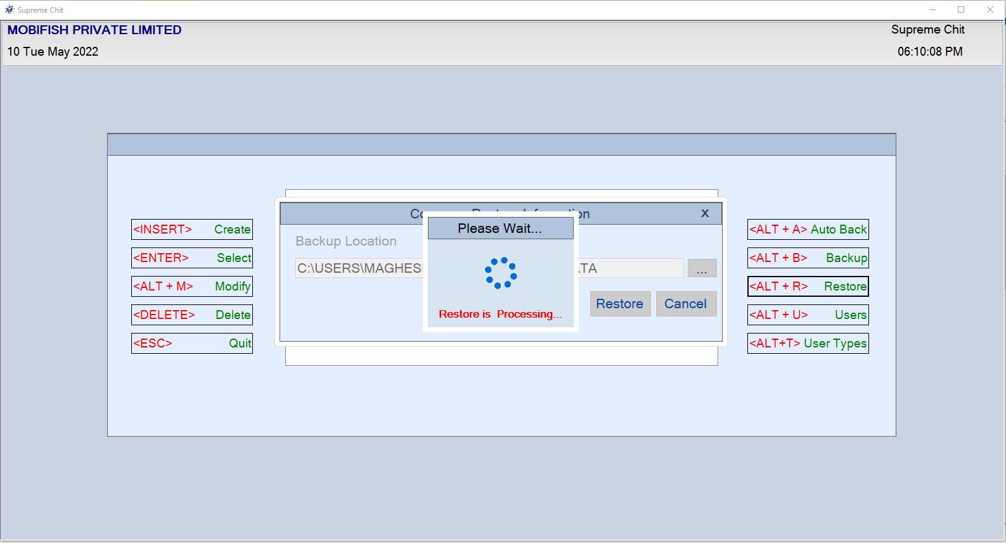The image size is (1006, 543).
Task: Click the DELETE Delete shortcut button
Action: tap(192, 315)
